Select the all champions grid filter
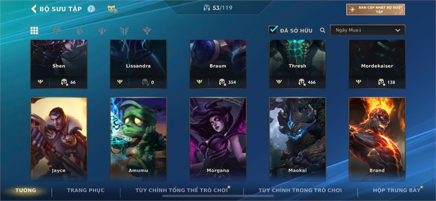The width and height of the screenshot is (436, 201). click(x=34, y=31)
